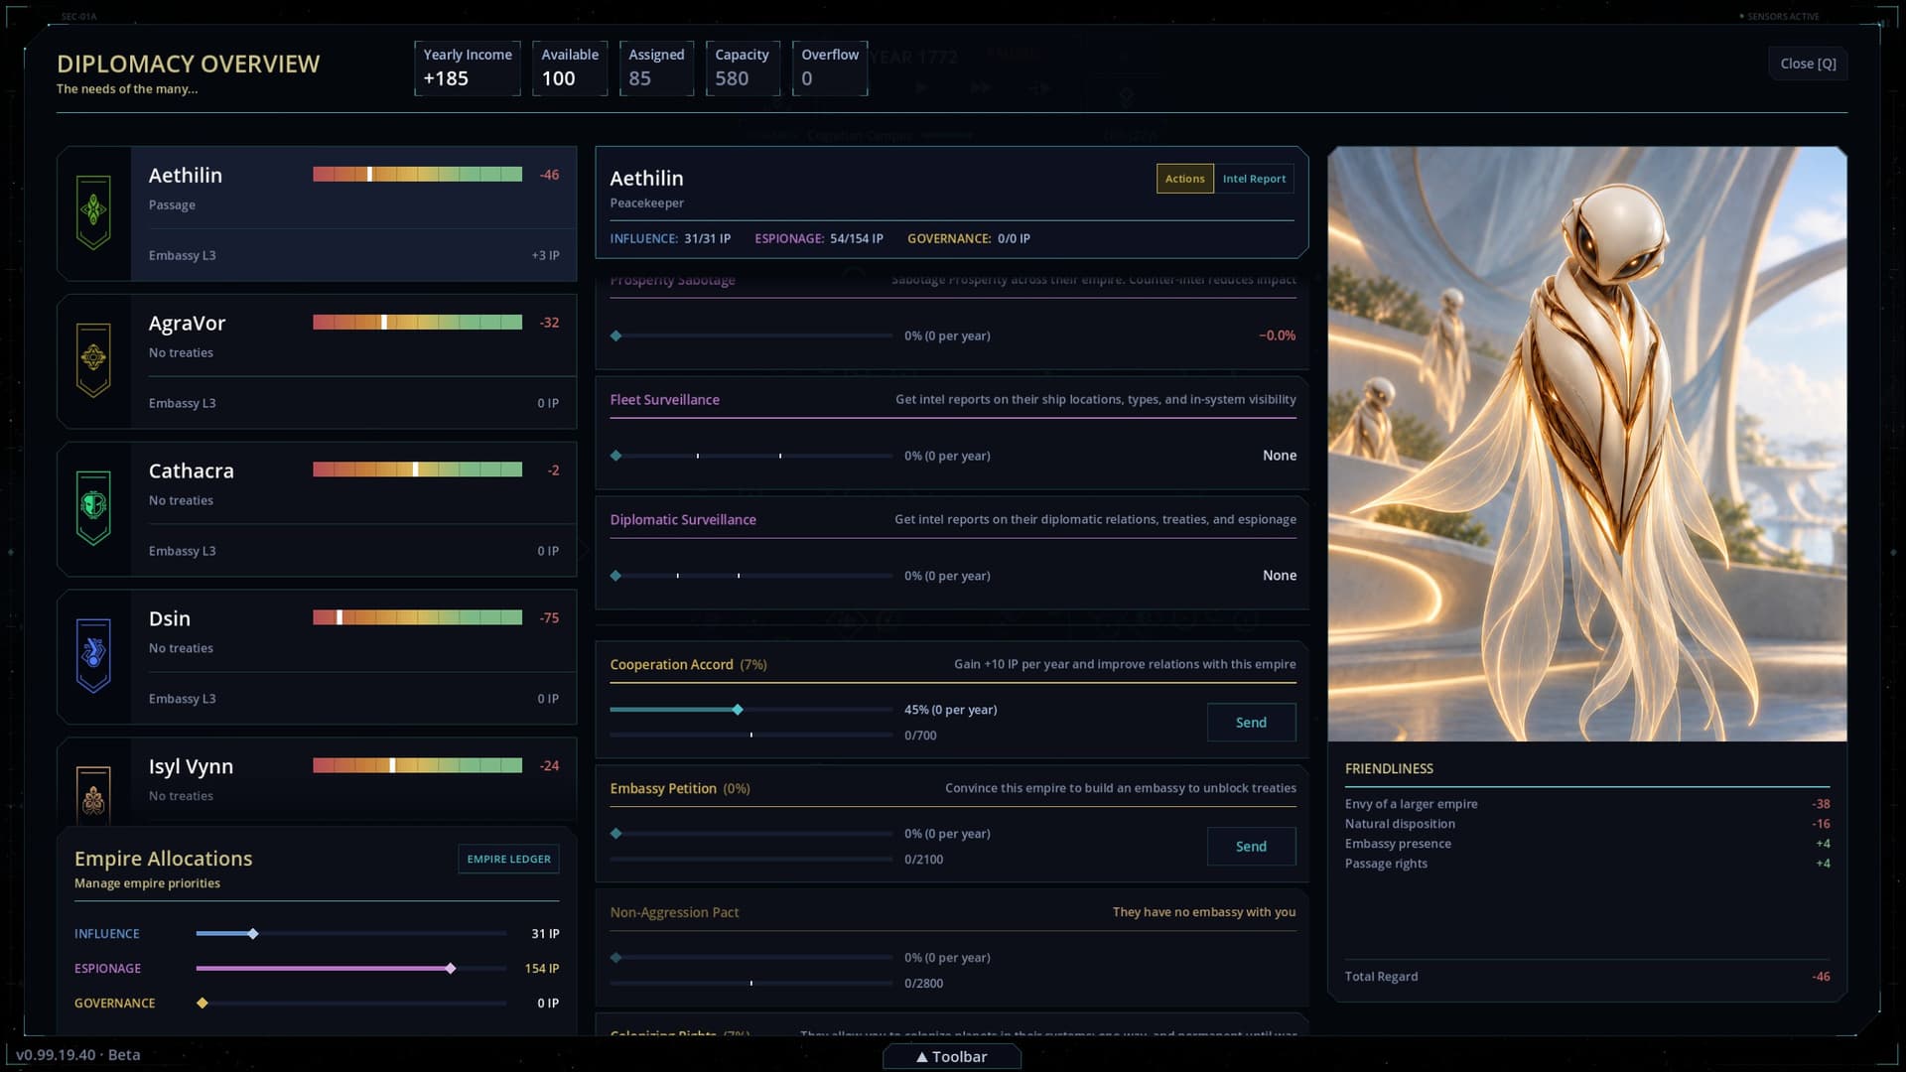Click the Yearly Income +185 stat box
Image resolution: width=1906 pixels, height=1072 pixels.
468,68
